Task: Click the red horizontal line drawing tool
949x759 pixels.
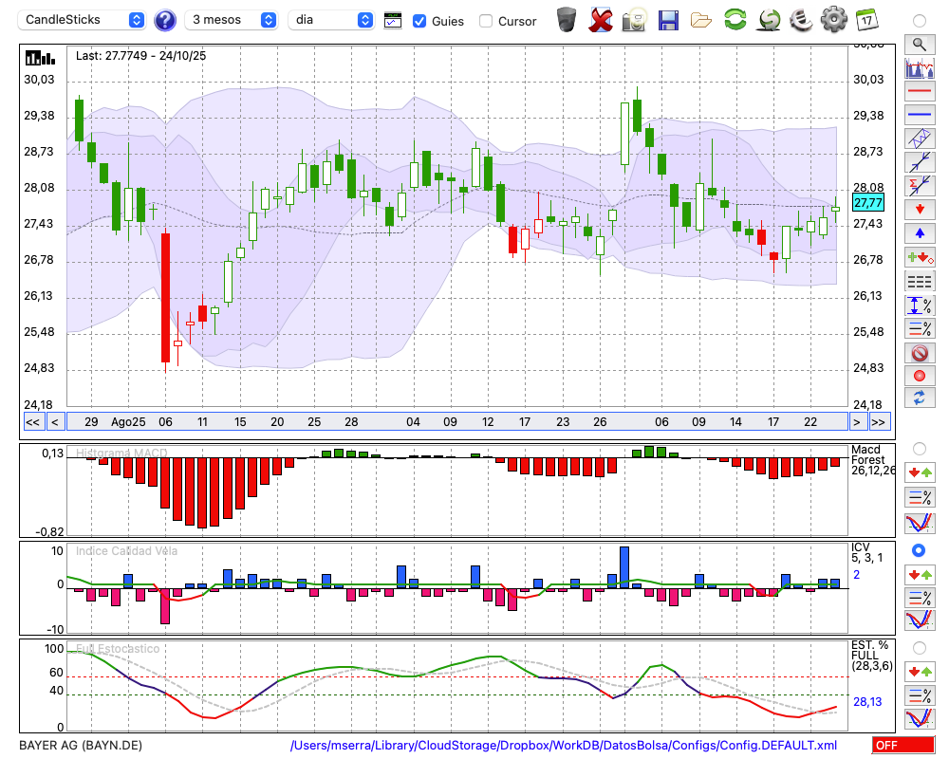Action: (919, 92)
